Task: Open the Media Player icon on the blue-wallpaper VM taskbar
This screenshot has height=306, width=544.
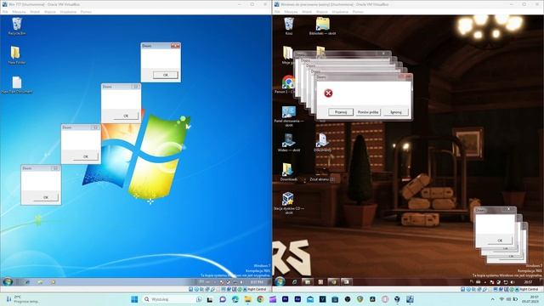Action: click(x=53, y=282)
